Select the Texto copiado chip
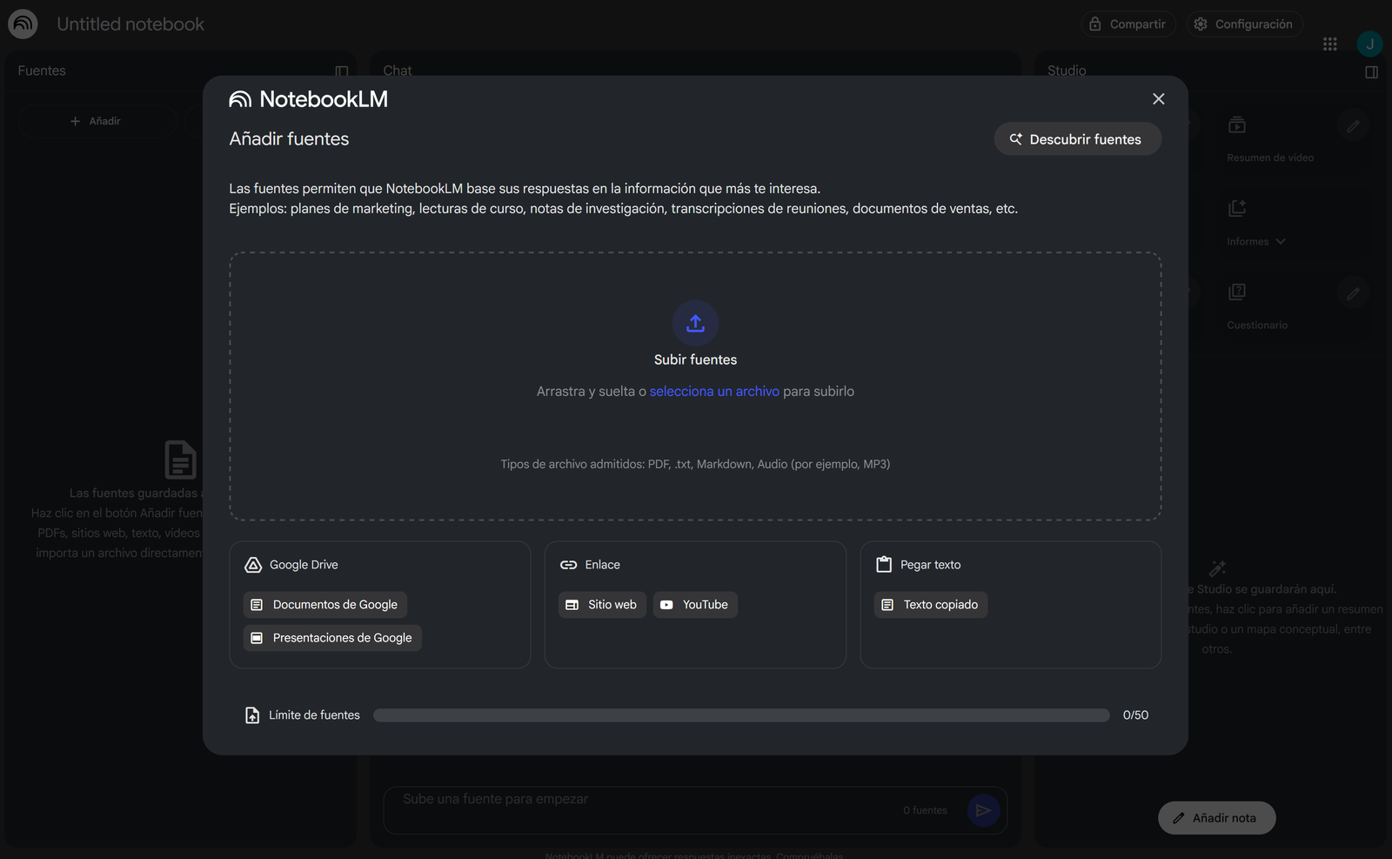This screenshot has height=859, width=1392. pos(930,604)
